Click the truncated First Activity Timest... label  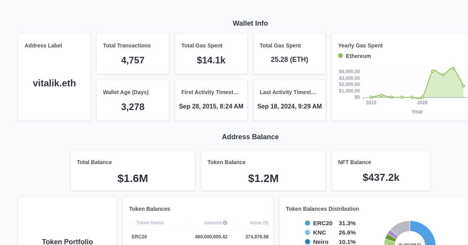click(x=210, y=92)
